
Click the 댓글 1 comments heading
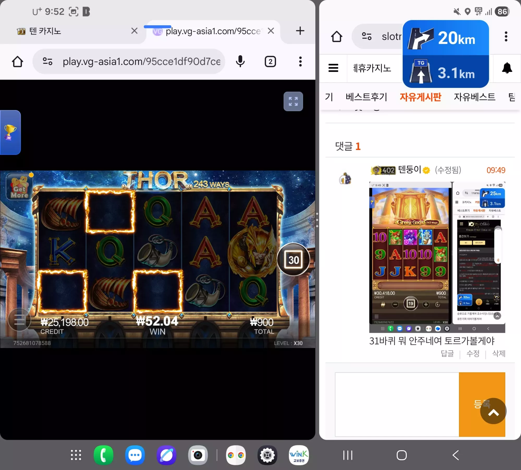point(348,146)
